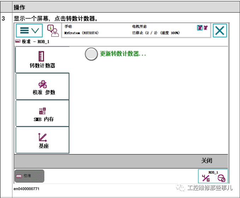The image size is (240, 198).
Task: Click the 关闭 button
Action: tap(207, 161)
